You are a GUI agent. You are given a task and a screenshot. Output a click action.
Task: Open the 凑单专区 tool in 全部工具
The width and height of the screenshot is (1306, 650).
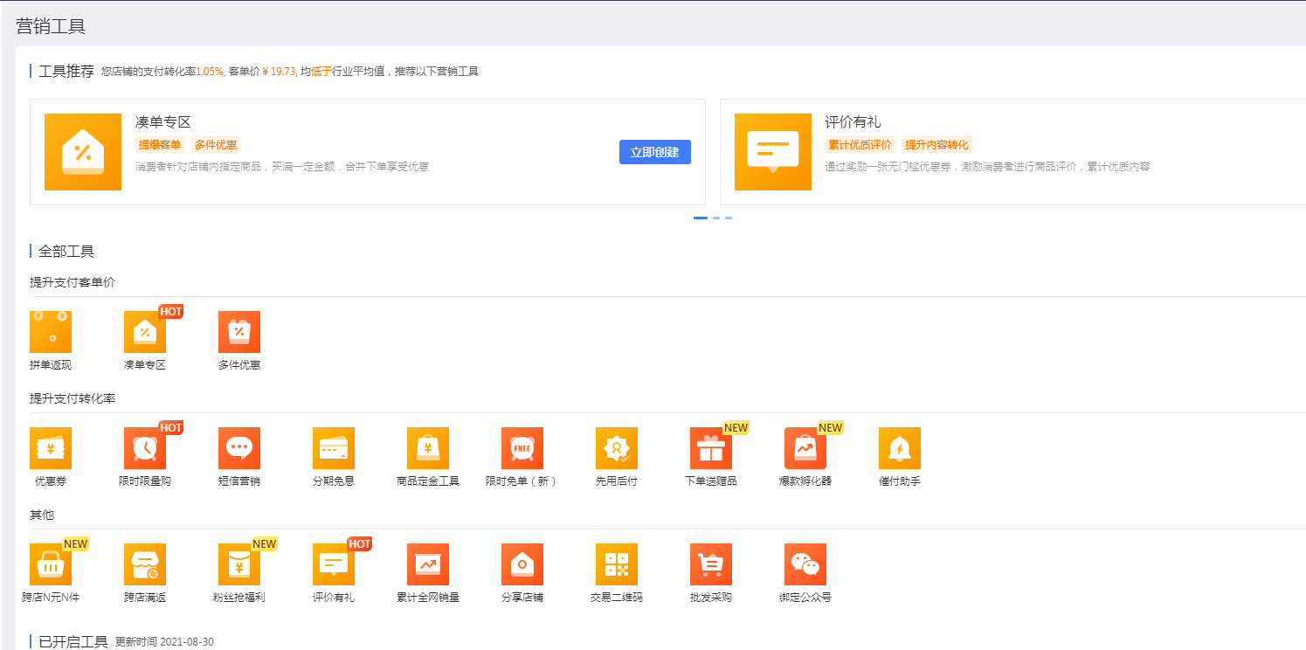click(x=145, y=332)
